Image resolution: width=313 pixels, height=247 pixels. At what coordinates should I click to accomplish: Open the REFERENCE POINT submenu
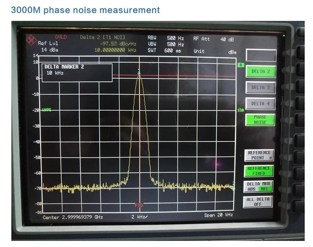[259, 155]
